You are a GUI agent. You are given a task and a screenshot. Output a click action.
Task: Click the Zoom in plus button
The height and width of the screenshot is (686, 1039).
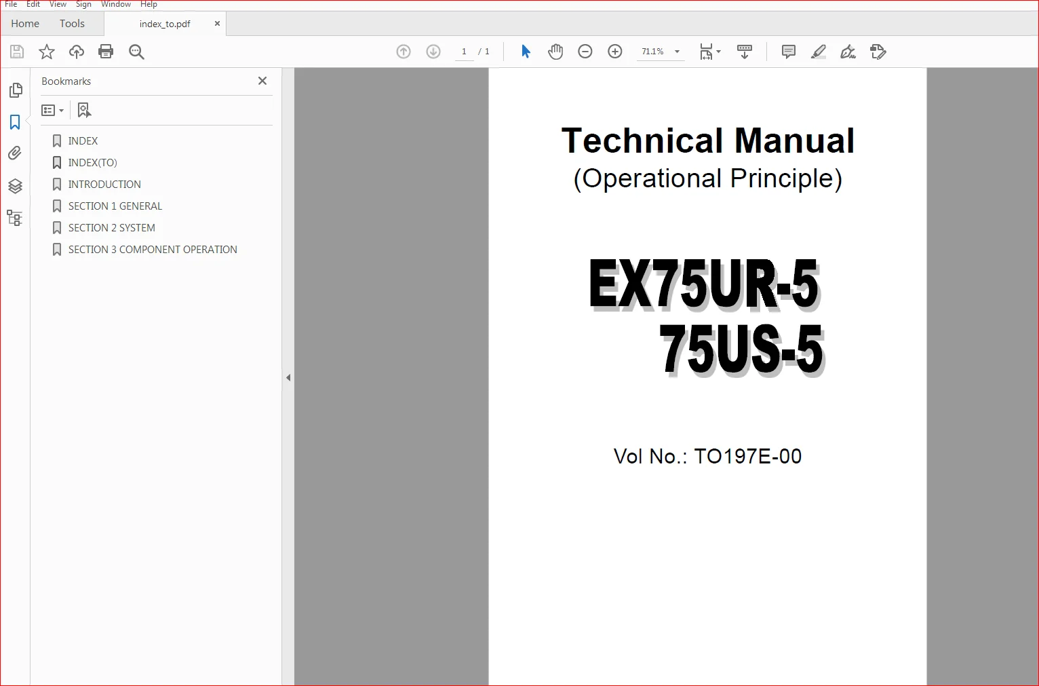click(615, 52)
